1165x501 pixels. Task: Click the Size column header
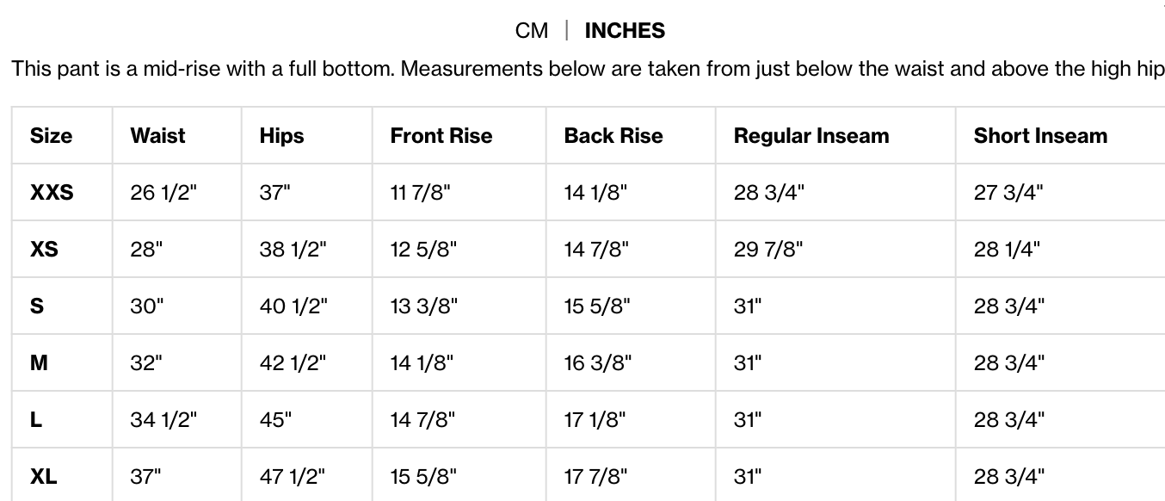51,136
